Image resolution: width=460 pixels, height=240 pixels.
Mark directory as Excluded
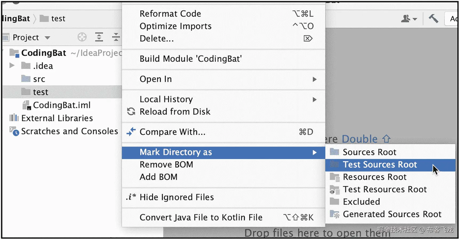[x=361, y=202]
